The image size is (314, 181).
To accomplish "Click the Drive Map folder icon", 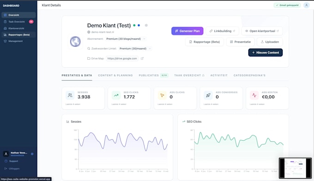I will click(x=89, y=58).
